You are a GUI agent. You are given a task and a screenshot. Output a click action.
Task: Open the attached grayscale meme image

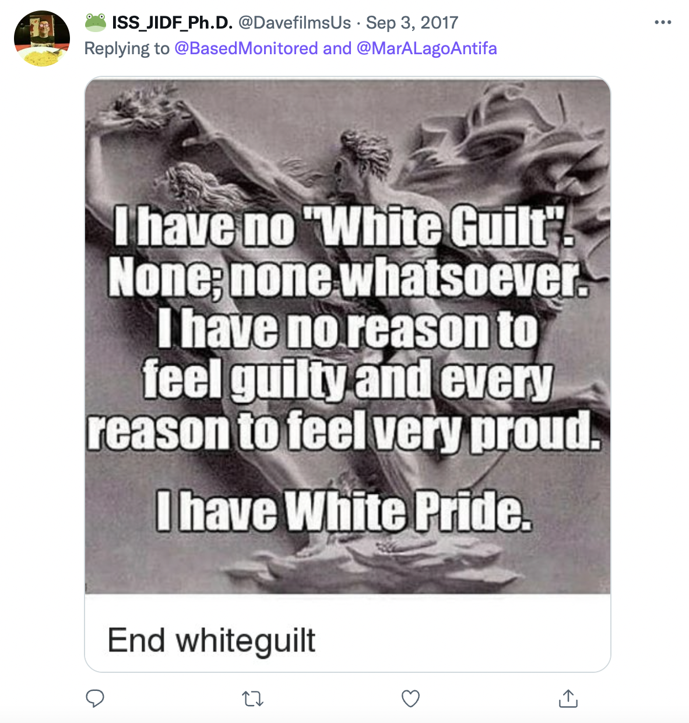[347, 335]
